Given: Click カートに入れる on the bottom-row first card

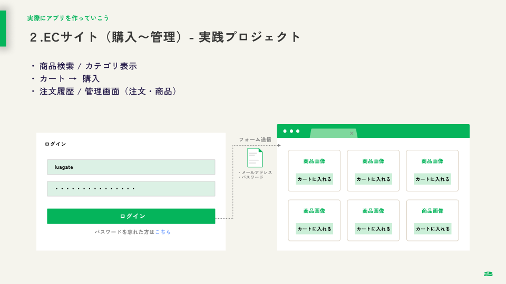Looking at the screenshot, I should tap(314, 229).
